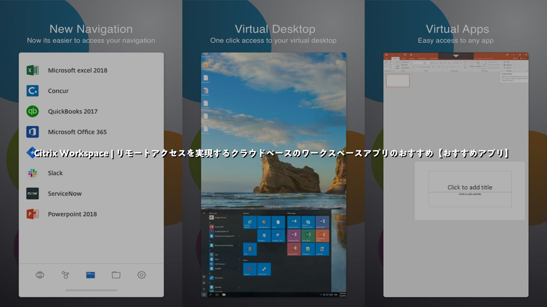This screenshot has width=547, height=307.
Task: Open Access 2016 in start menu app list
Action: click(217, 227)
